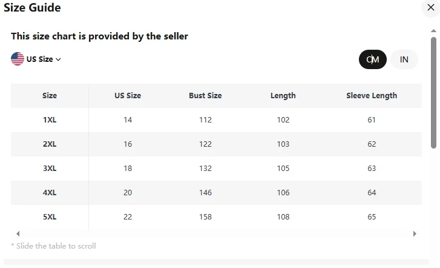This screenshot has width=440, height=268.
Task: Select the 4XL size row label
Action: coord(50,193)
